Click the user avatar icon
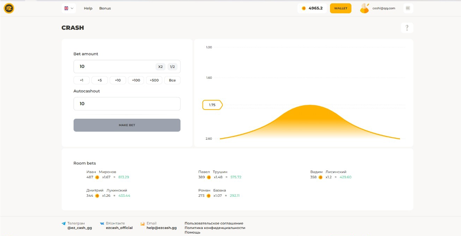This screenshot has width=461, height=236. 365,8
